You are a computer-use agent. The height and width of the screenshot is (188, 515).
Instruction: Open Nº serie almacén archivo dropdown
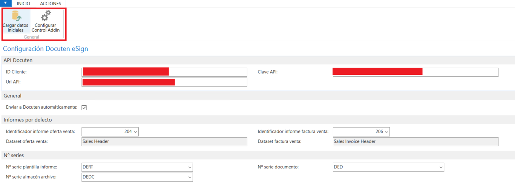190,177
